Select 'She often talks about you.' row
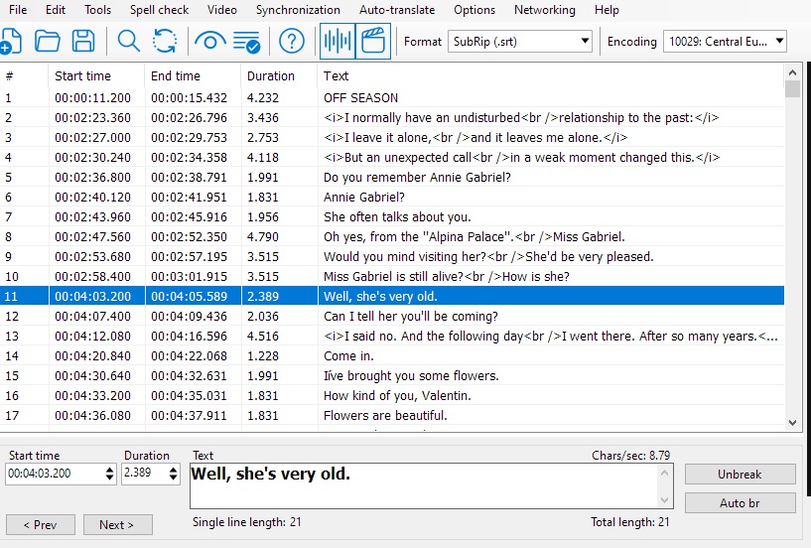This screenshot has width=811, height=548. tap(392, 216)
